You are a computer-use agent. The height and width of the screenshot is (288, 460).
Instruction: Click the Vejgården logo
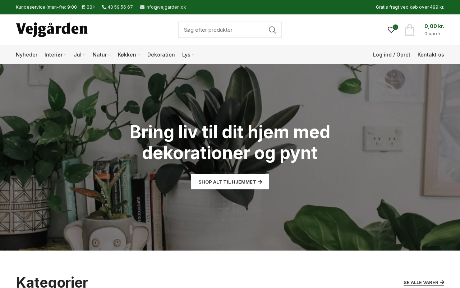pos(52,30)
